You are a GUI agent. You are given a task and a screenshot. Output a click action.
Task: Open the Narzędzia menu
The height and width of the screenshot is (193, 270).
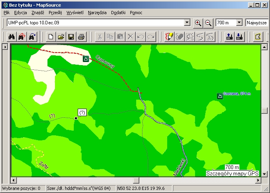pyautogui.click(x=97, y=13)
